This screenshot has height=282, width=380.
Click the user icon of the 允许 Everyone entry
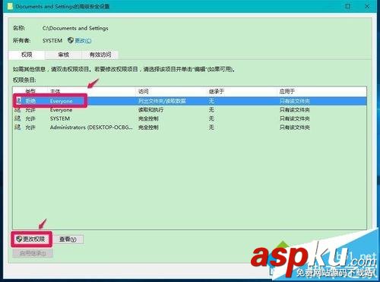click(x=17, y=110)
